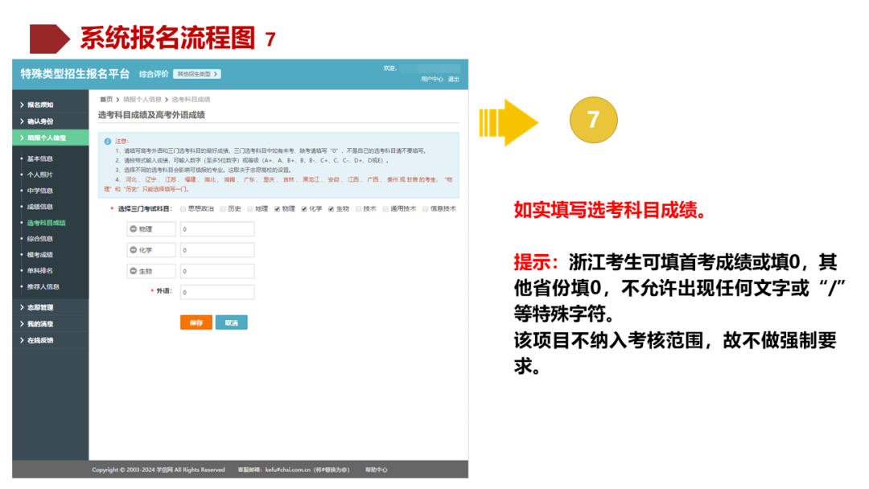Click the orange 保存 button

197,321
